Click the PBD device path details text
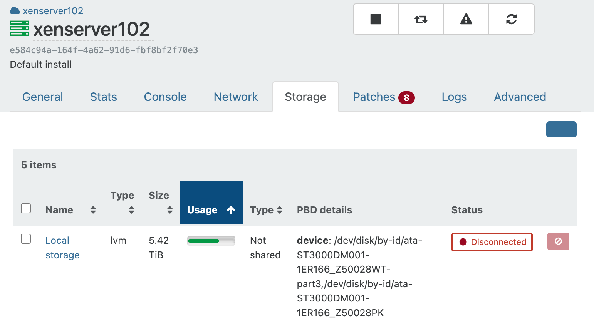The height and width of the screenshot is (335, 594). pyautogui.click(x=359, y=276)
